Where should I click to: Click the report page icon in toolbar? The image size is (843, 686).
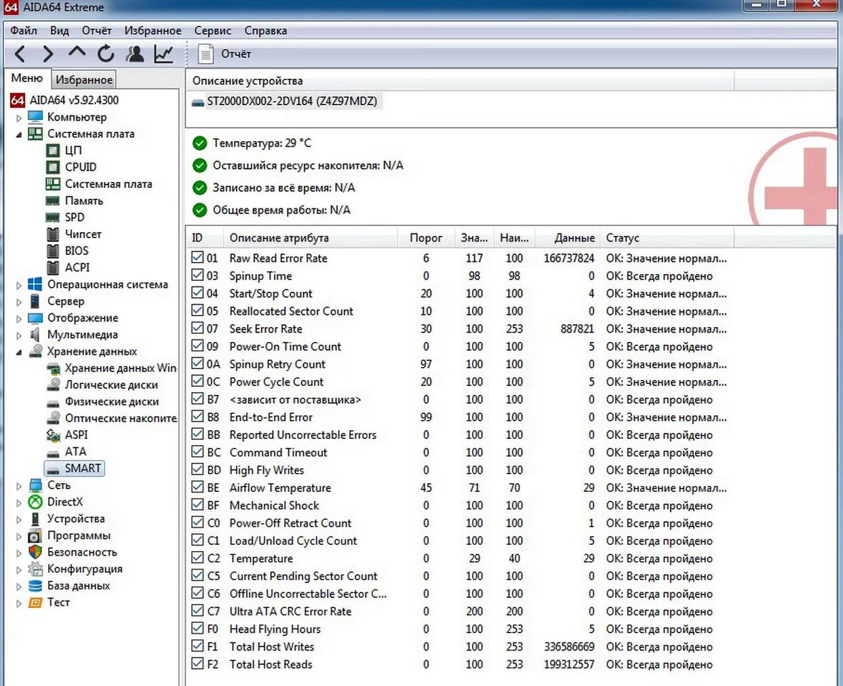205,54
